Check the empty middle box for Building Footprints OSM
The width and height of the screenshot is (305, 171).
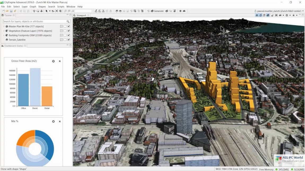point(65,35)
